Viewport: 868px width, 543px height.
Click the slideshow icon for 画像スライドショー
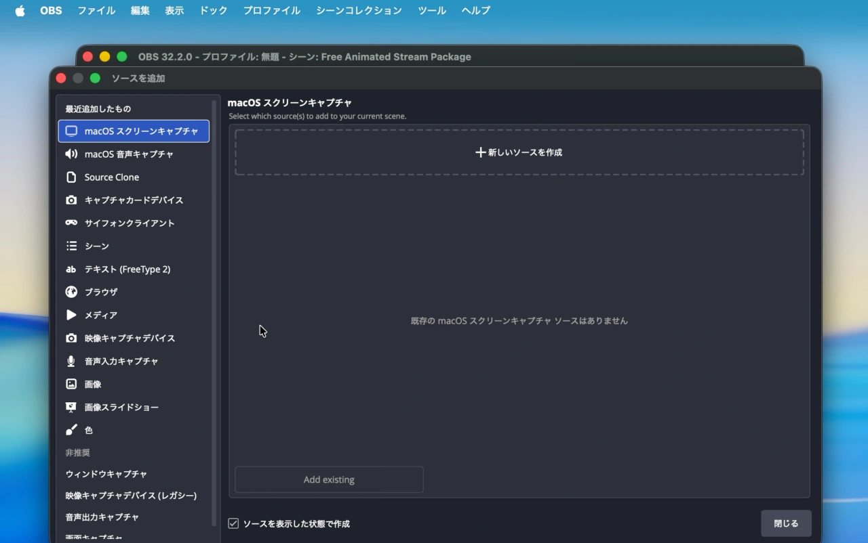[71, 408]
